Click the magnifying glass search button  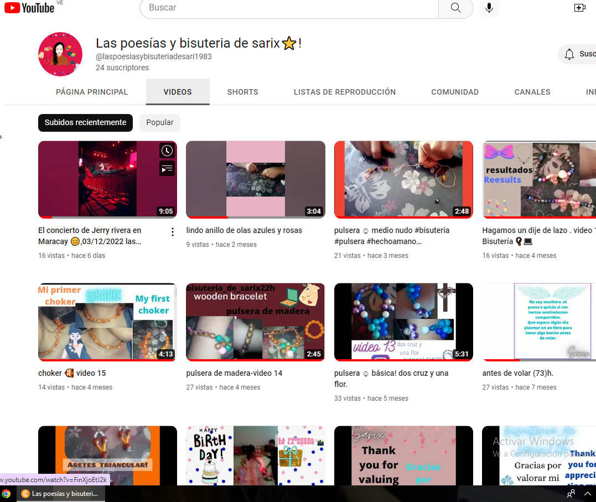pyautogui.click(x=456, y=8)
